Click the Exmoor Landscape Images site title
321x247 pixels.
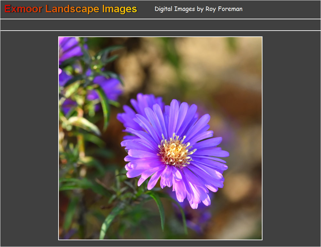[x=71, y=9]
